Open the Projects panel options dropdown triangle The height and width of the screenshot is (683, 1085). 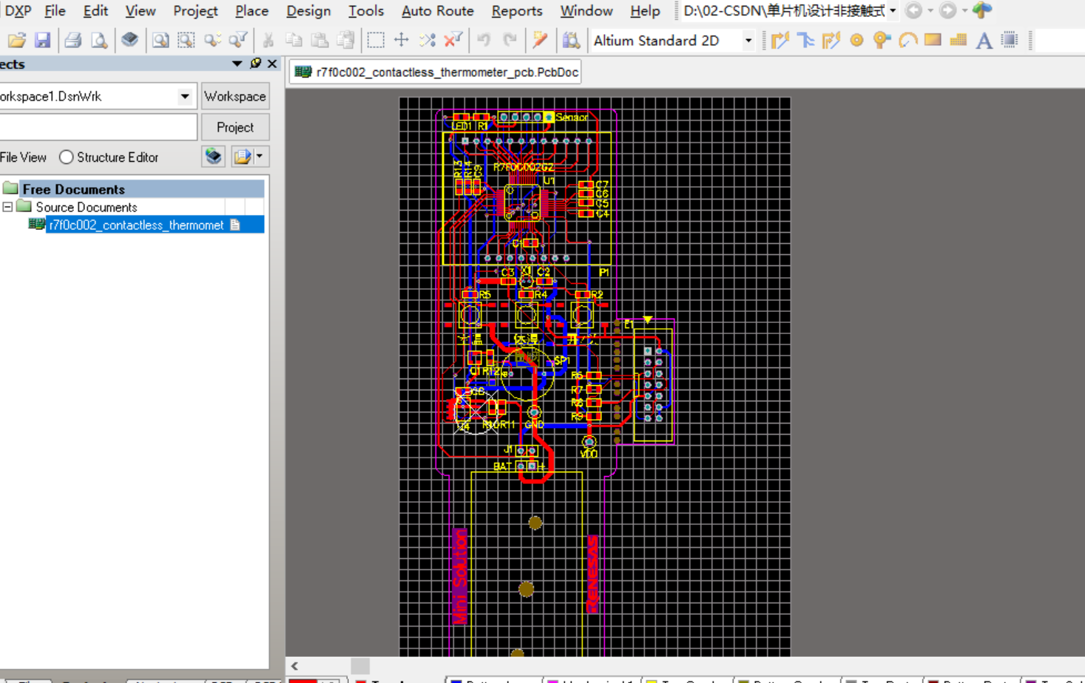click(237, 64)
